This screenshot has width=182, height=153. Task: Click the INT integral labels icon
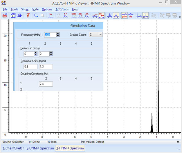[80, 15]
